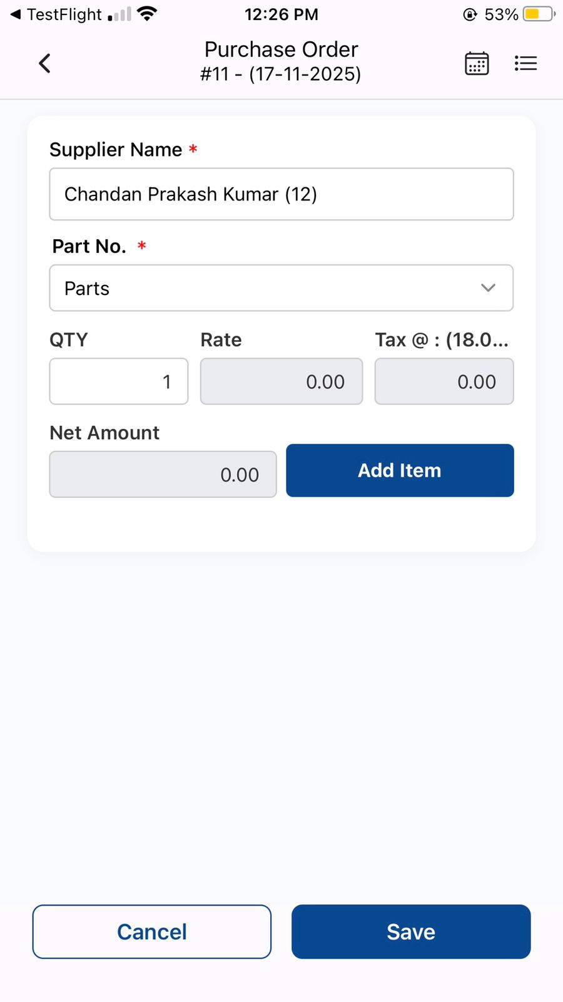563x1002 pixels.
Task: Tap the back arrow icon
Action: pyautogui.click(x=44, y=63)
